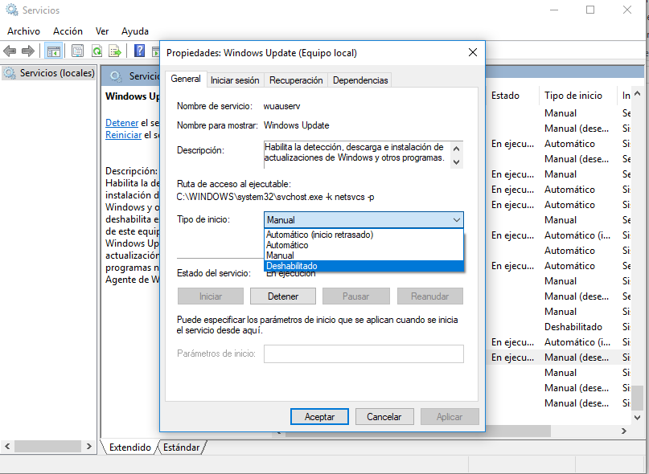Viewport: 649px width, 474px height.
Task: Click the Back arrow in Servicios toolbar
Action: tap(10, 51)
